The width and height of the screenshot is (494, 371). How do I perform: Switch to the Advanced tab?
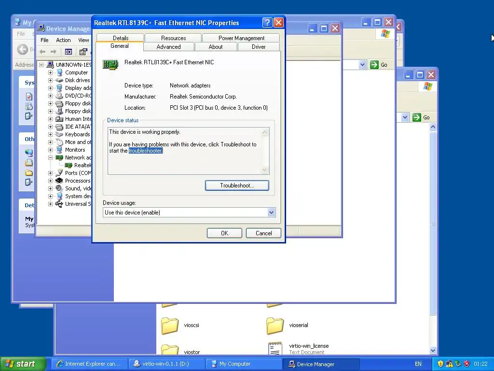click(x=168, y=47)
